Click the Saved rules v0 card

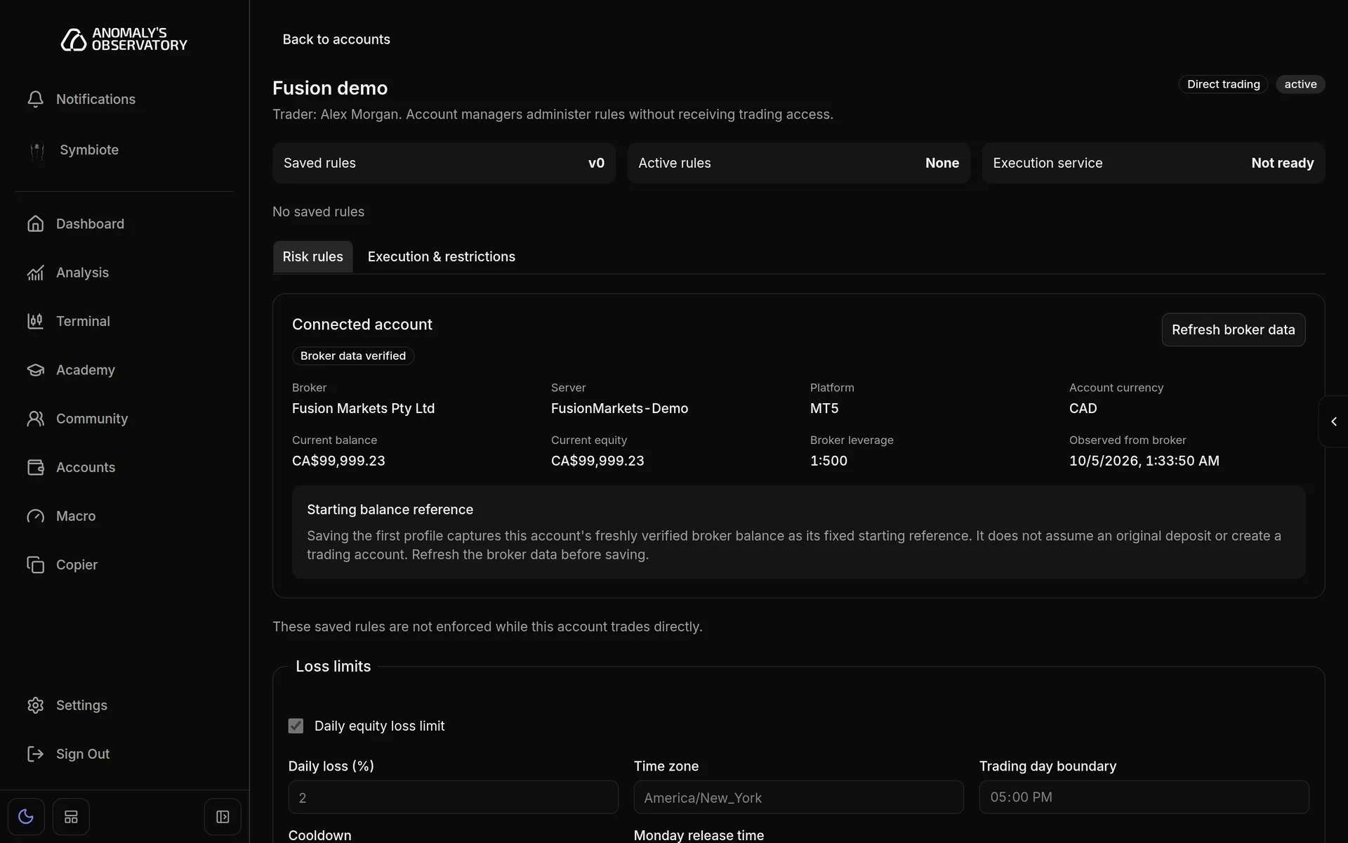pos(444,163)
